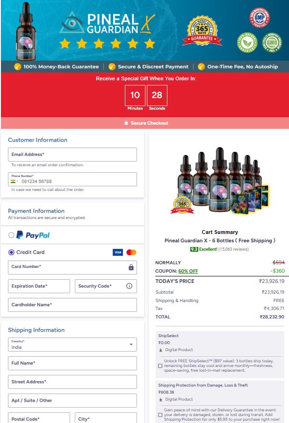Select the PayPal radio button
The width and height of the screenshot is (289, 423).
11,235
